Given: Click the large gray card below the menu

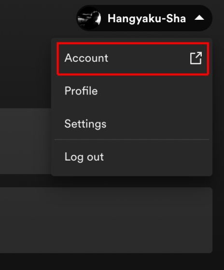Looking at the screenshot, I should point(106,220).
